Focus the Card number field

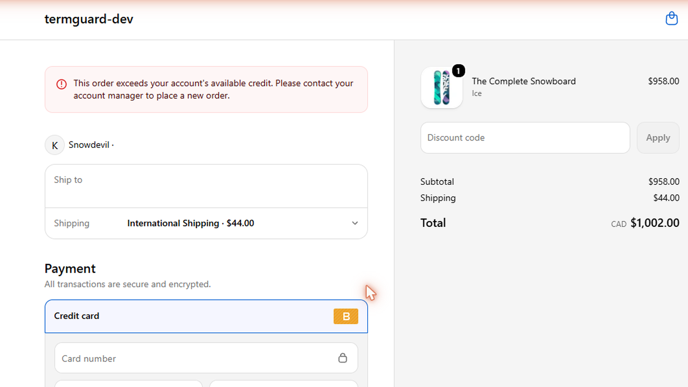pyautogui.click(x=206, y=358)
